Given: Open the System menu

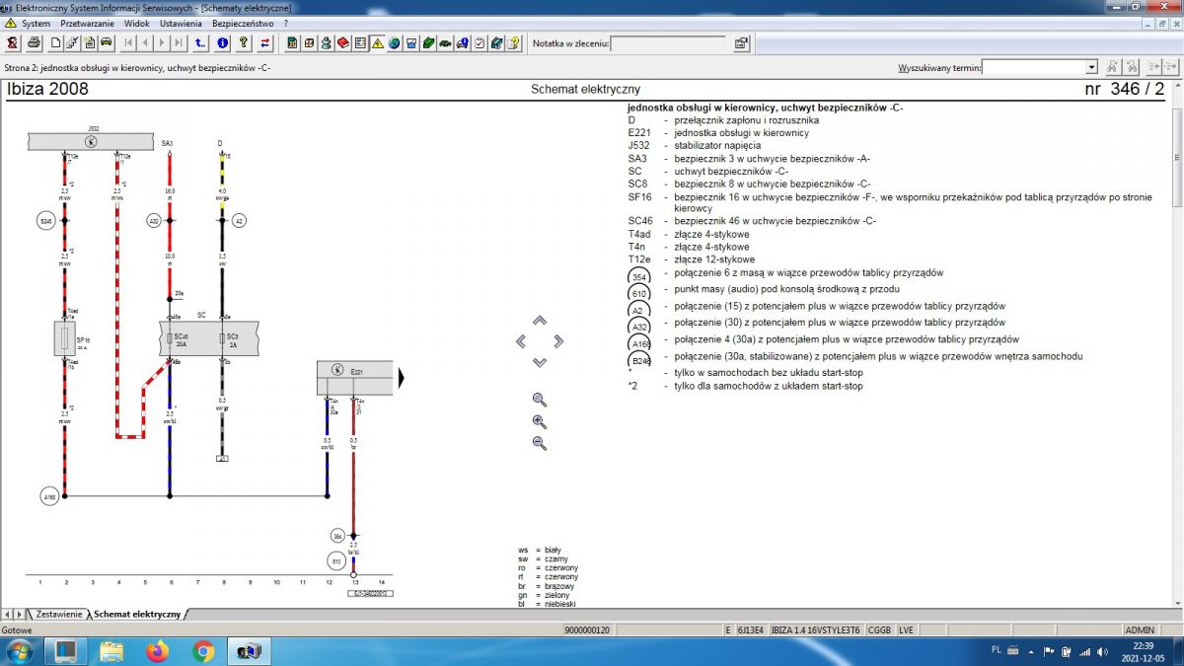Looking at the screenshot, I should [x=36, y=23].
